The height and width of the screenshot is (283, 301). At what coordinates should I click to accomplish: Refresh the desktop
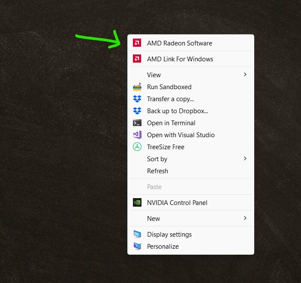[191, 171]
